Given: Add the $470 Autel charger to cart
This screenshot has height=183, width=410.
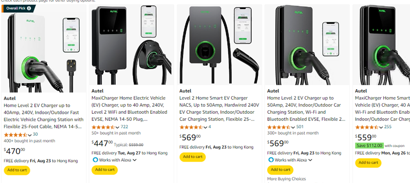Looking at the screenshot, I should click(17, 170).
